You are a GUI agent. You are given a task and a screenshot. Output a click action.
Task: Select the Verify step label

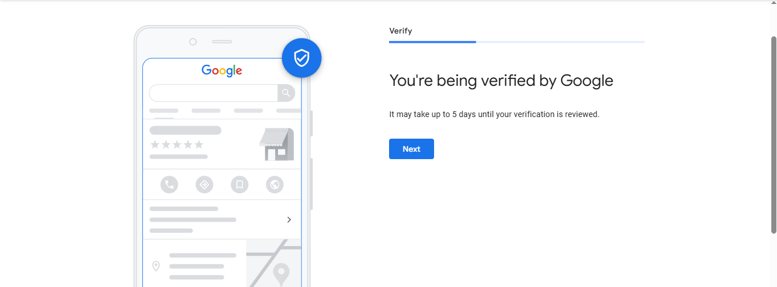coord(400,31)
